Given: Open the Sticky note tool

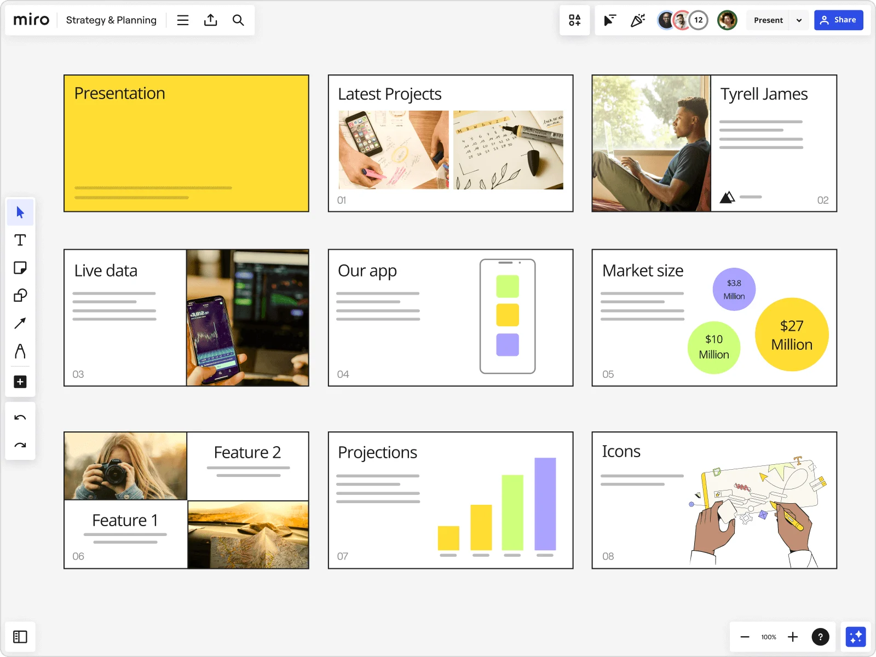Looking at the screenshot, I should point(20,268).
